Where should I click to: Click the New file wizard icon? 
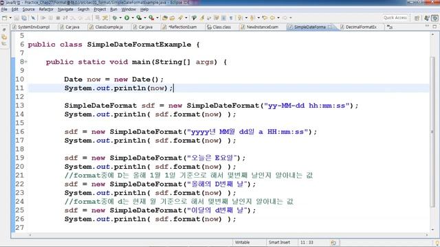coord(5,18)
